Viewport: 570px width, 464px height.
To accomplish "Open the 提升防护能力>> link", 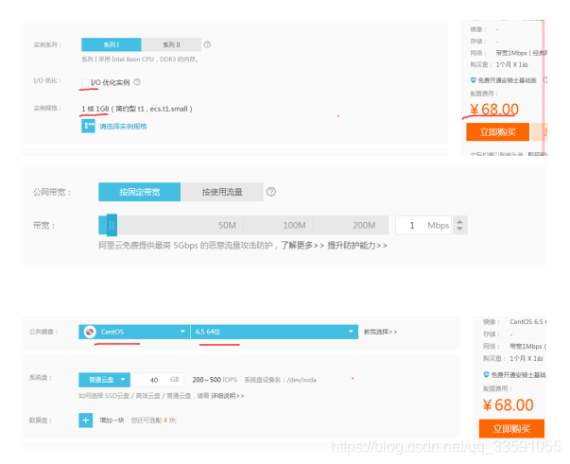I will tap(357, 246).
